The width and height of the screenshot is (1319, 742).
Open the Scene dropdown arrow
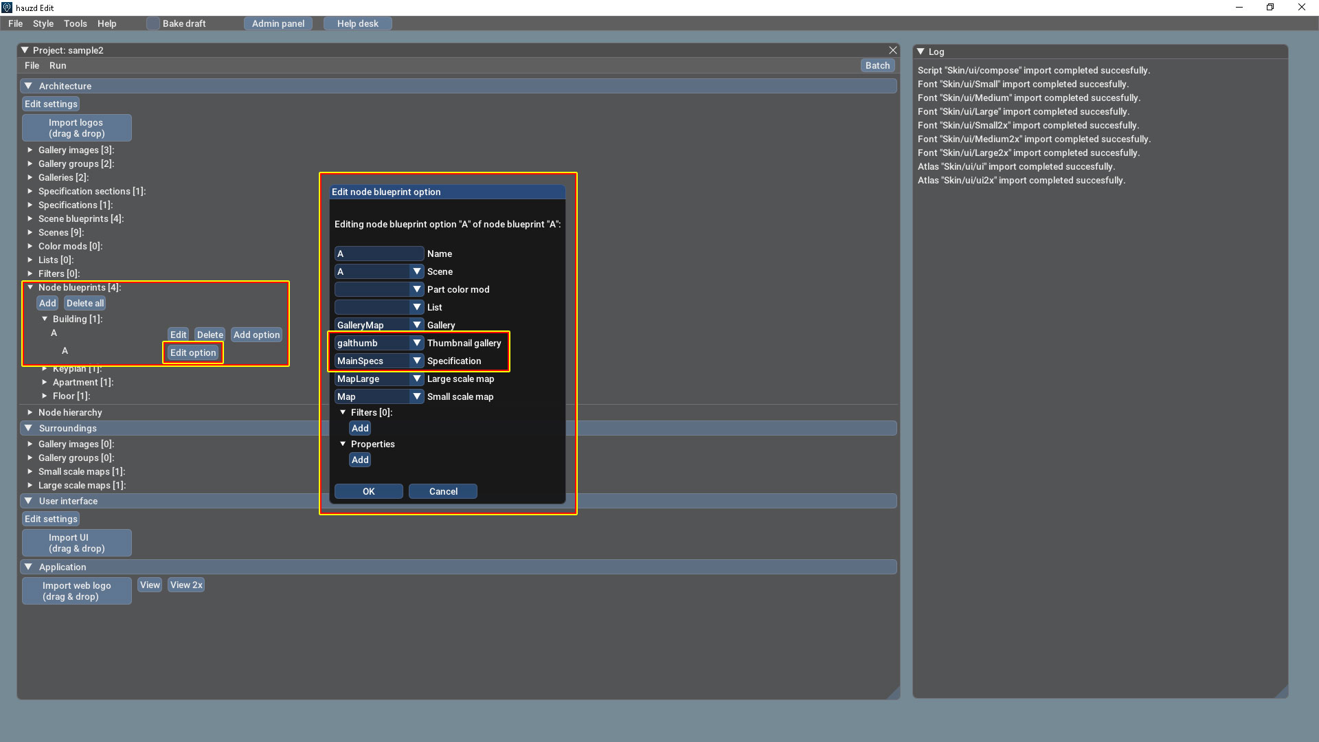416,271
